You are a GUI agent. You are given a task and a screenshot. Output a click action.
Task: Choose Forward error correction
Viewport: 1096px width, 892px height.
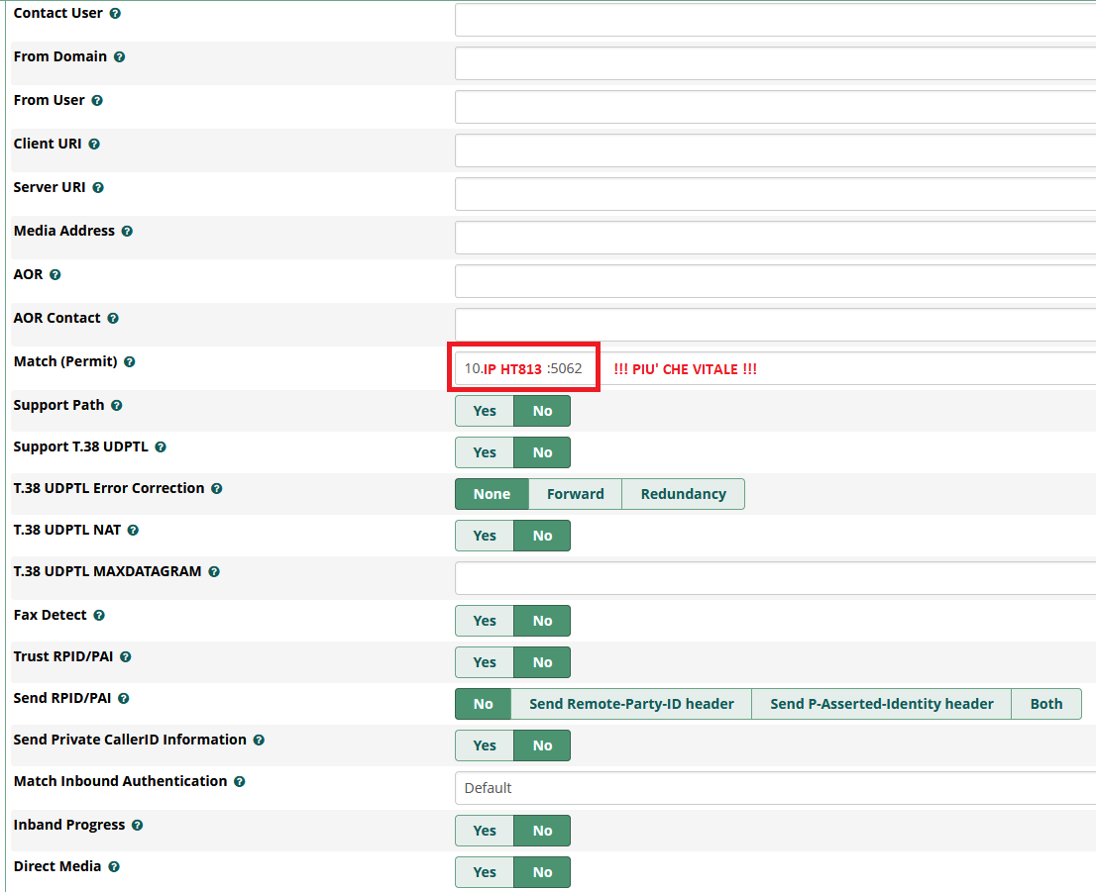576,494
